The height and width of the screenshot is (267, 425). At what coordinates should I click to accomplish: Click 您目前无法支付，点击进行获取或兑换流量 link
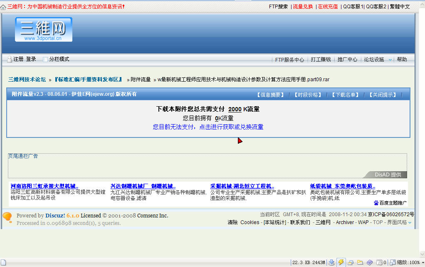point(208,127)
